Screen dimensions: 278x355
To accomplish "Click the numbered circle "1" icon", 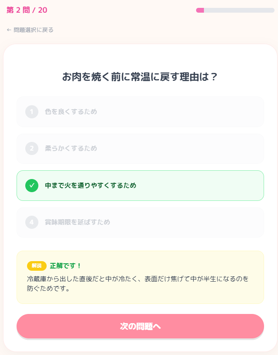I will 31,112.
